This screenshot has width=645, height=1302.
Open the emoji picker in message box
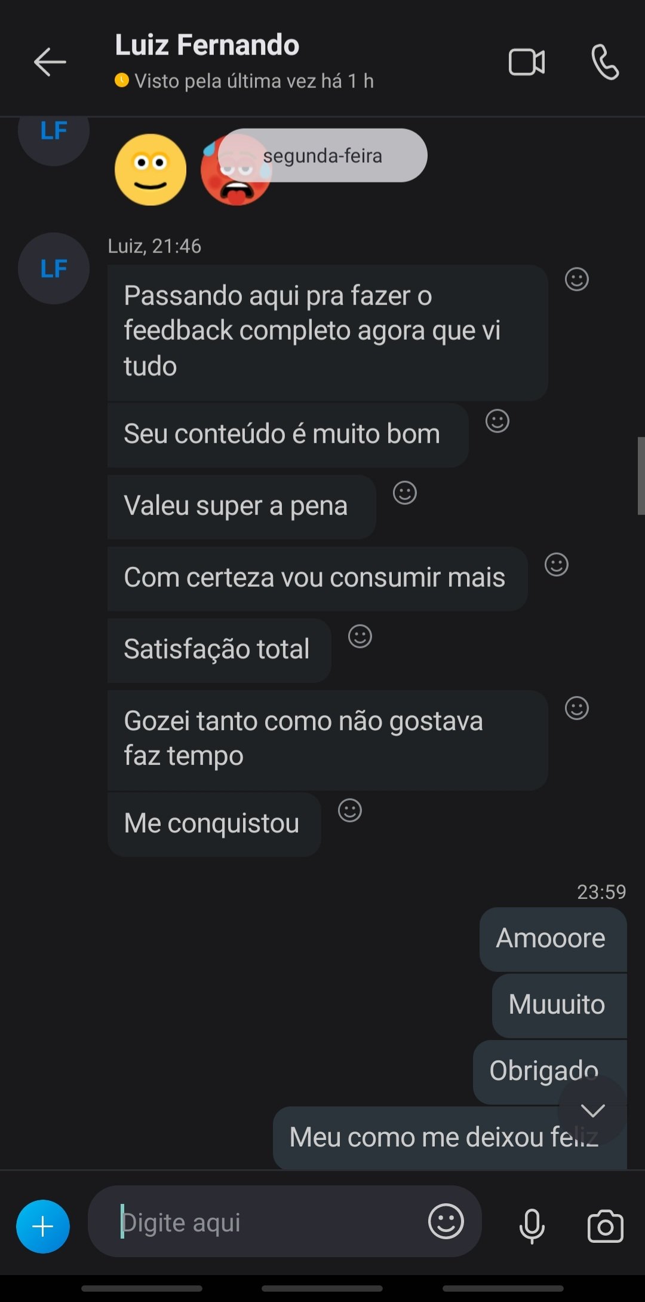click(446, 1221)
